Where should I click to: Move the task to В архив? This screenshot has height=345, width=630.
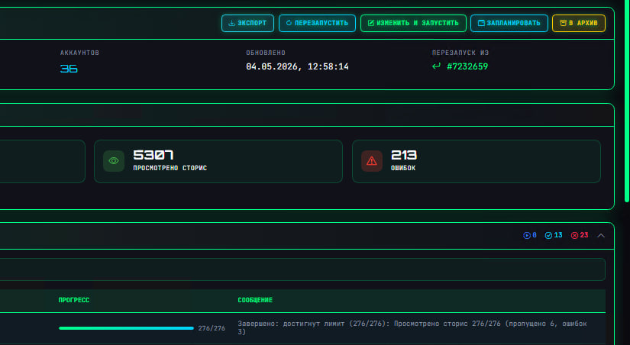click(x=579, y=24)
